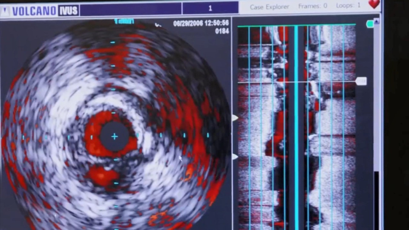Click the dark scrollbar thumb at bottom right

(x=376, y=200)
